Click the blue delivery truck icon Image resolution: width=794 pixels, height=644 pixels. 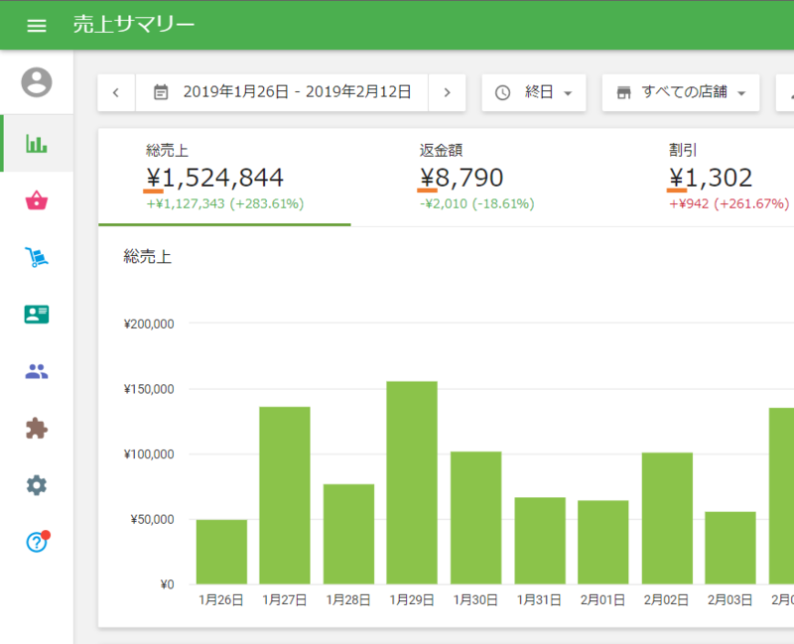pos(37,256)
